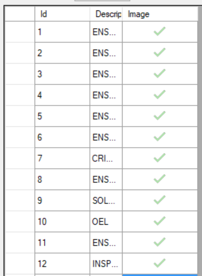
Task: Click the green checkmark in row 12
Action: (159, 263)
